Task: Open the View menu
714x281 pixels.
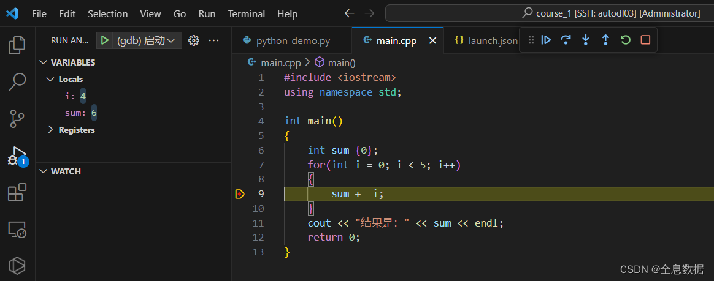Action: pos(151,14)
